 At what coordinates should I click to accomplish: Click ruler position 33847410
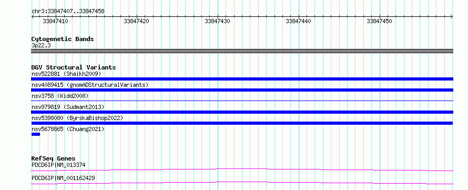[x=56, y=21]
